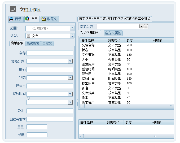Viewport: 180px width, 143px height.
Task: Switch to the 高级搜索 tab
Action: [x=33, y=43]
